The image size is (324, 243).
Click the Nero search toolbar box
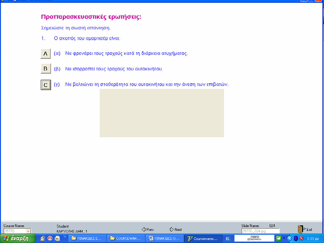click(254, 238)
